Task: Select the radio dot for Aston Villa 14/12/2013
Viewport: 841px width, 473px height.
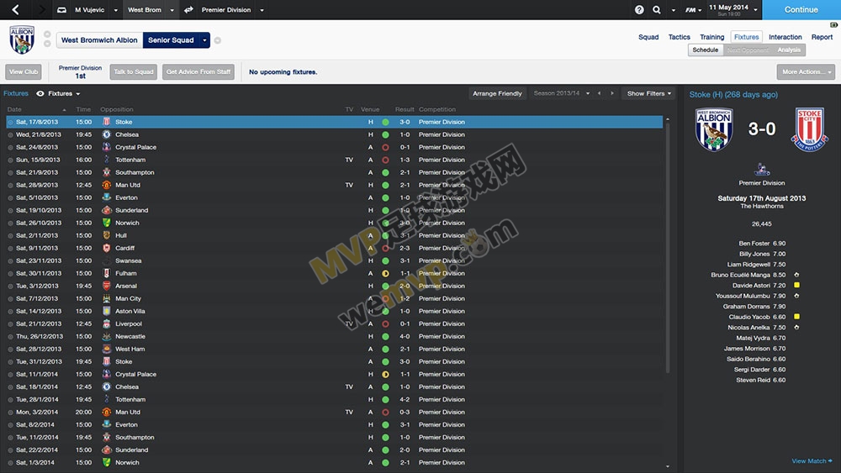Action: (10, 311)
